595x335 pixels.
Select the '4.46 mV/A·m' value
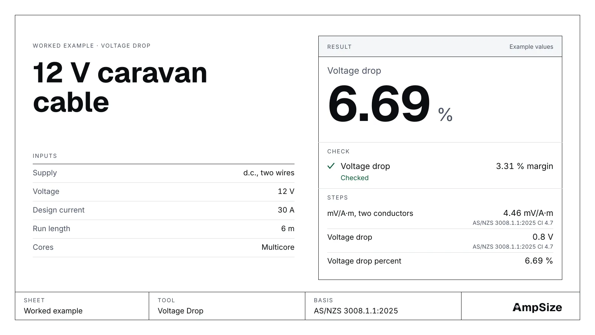click(x=528, y=213)
